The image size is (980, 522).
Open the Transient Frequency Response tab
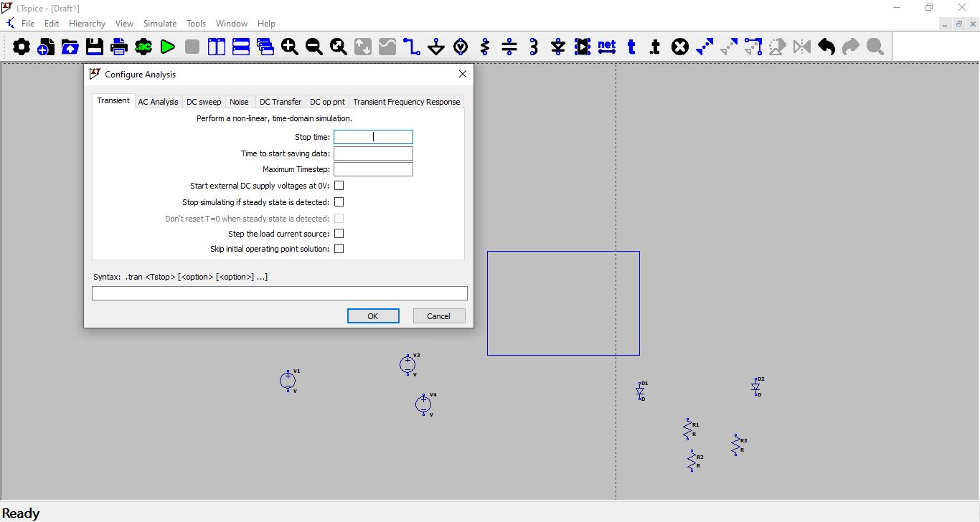[406, 102]
